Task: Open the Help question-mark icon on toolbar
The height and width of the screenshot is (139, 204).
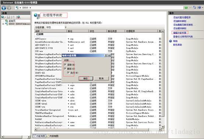Action: click(200, 7)
